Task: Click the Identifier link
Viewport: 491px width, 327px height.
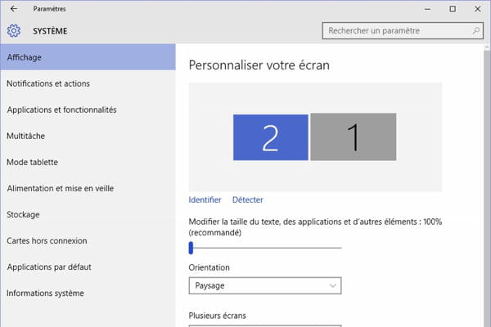Action: tap(205, 199)
